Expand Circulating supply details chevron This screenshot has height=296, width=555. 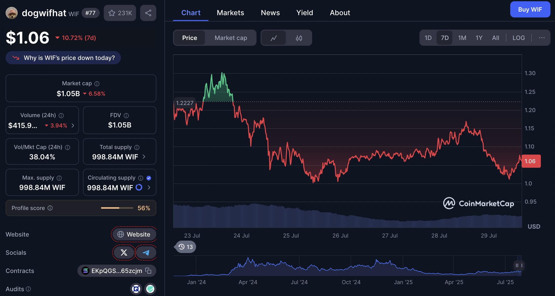coord(149,187)
